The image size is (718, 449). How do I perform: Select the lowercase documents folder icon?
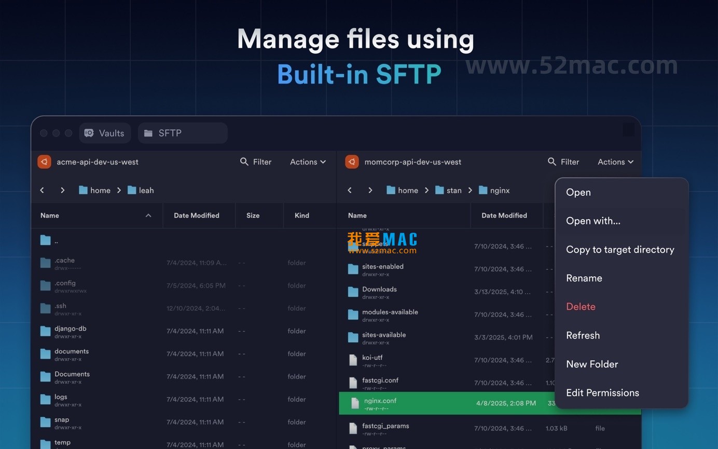point(46,355)
